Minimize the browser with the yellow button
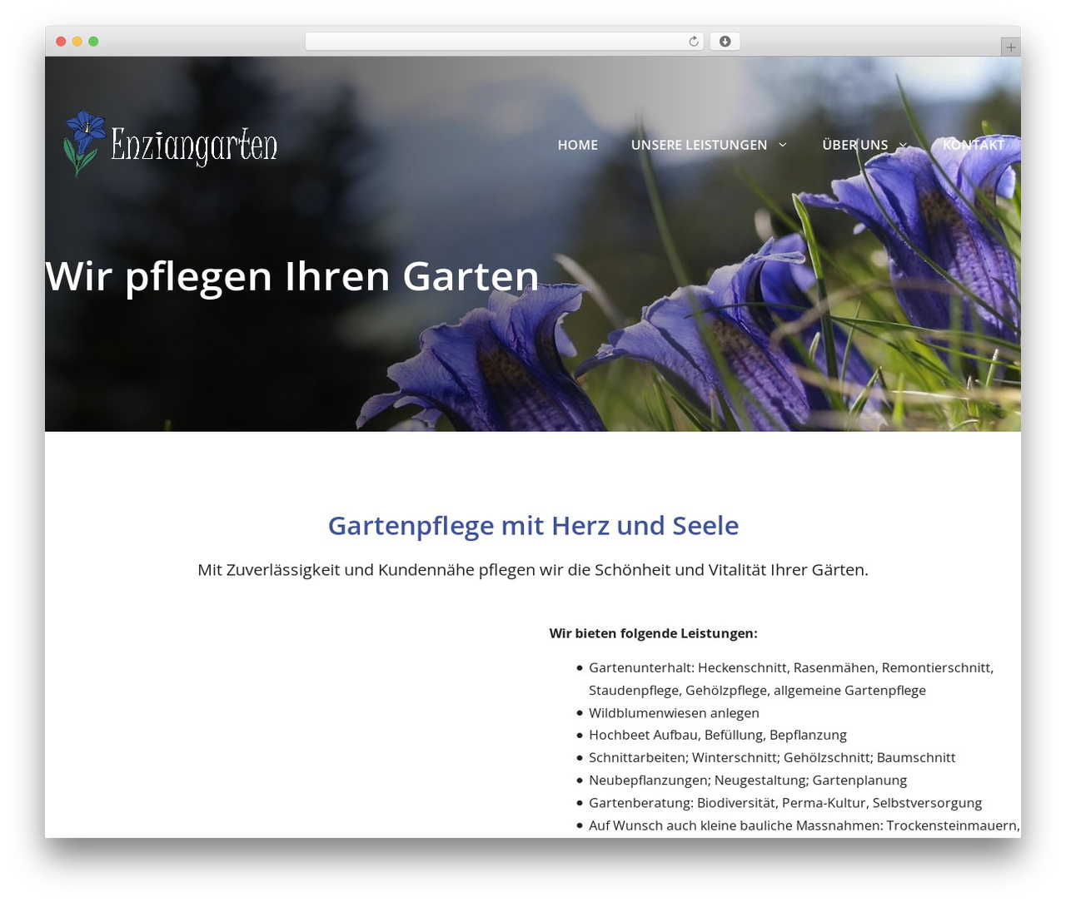The height and width of the screenshot is (902, 1066). pos(77,42)
